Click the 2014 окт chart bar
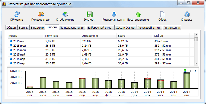 click(x=161, y=84)
